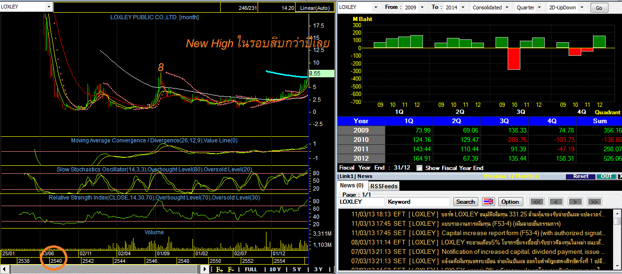Screen dimensions: 622x274
Task: Click the Linear(Auto) scale button
Action: [x=315, y=8]
